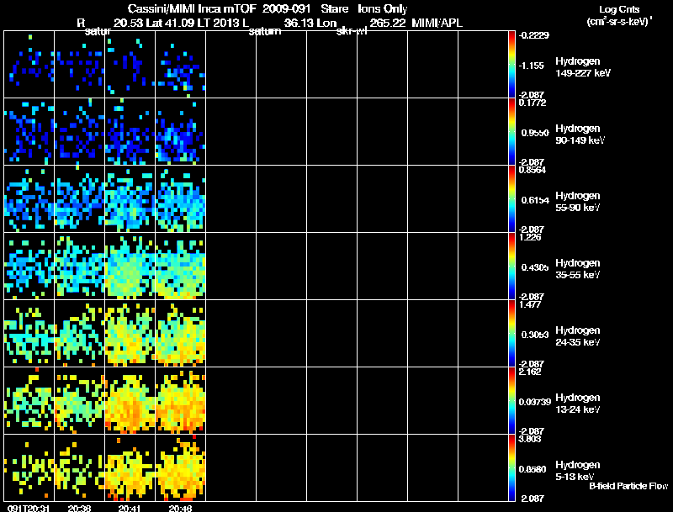Screen dimensions: 673x512
Task: Click the 091T20:31 time label
Action: (26, 508)
